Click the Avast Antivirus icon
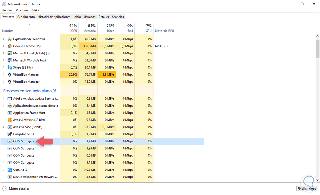 (x=10, y=120)
